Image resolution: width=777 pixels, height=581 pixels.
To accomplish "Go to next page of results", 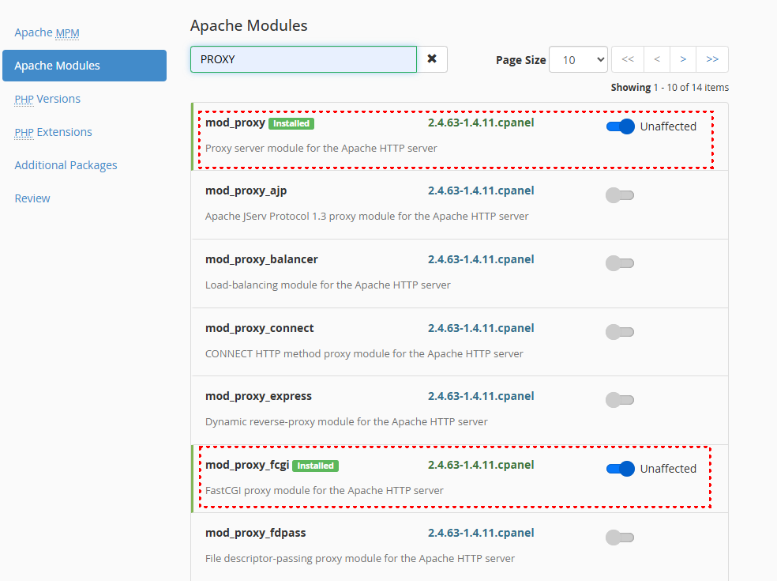I will [683, 59].
